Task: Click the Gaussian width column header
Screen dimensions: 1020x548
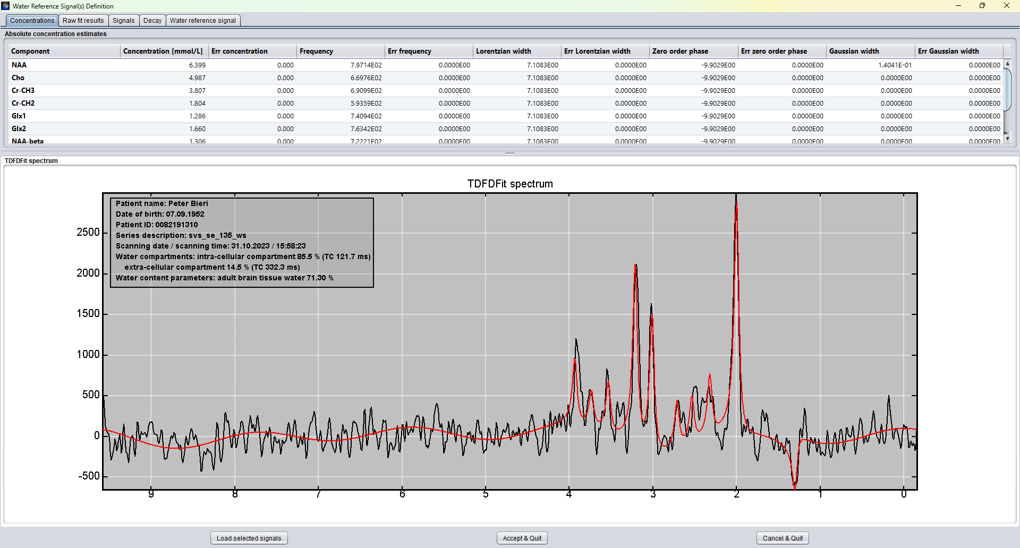Action: tap(870, 52)
